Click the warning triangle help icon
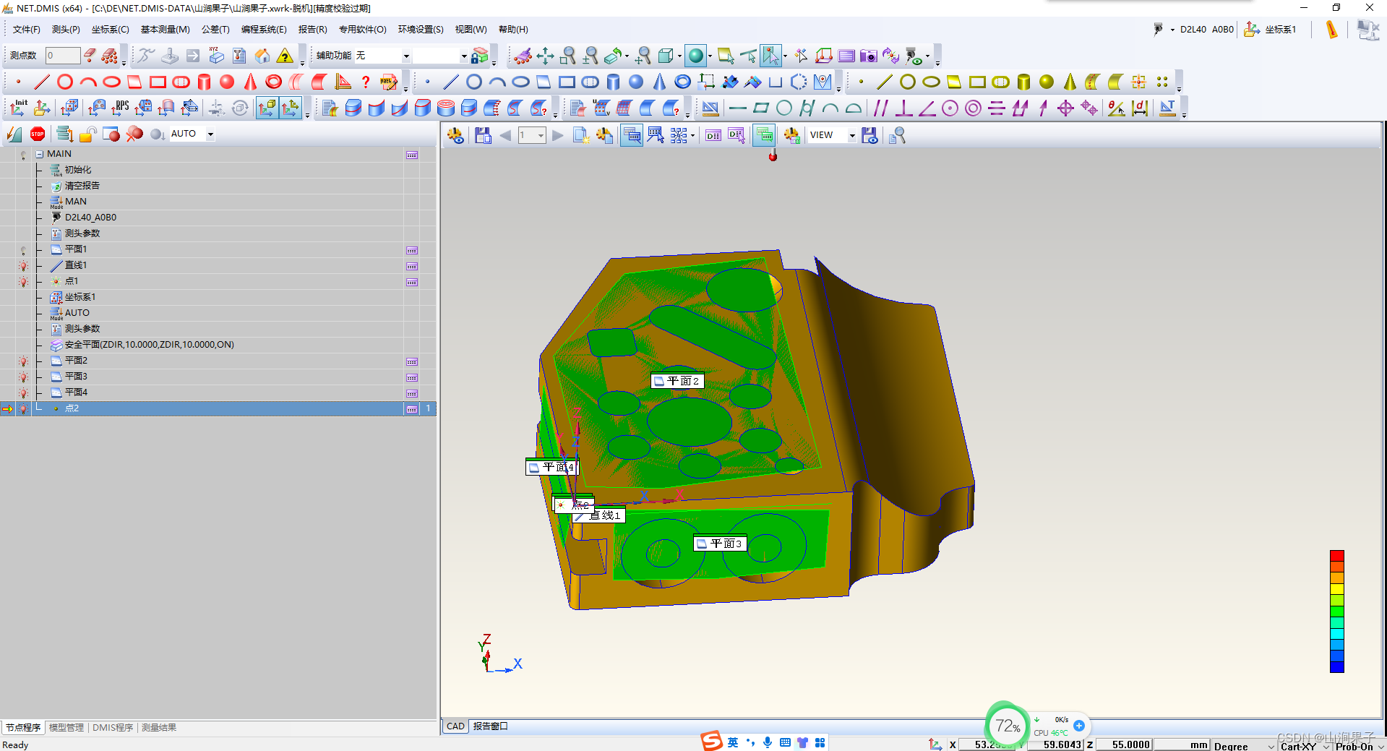 point(285,56)
